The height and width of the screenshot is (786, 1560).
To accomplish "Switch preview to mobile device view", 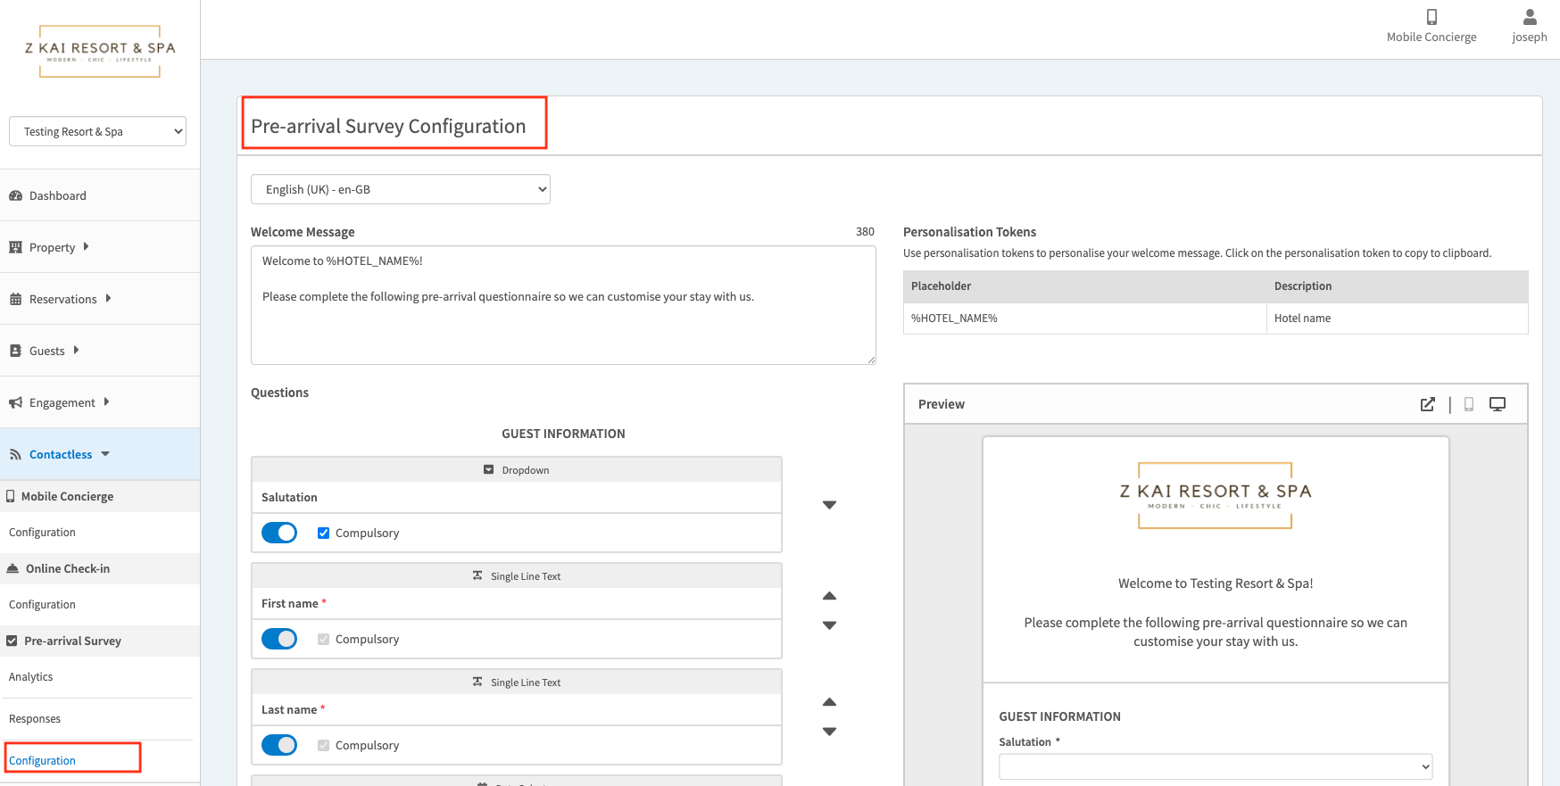I will pos(1469,404).
